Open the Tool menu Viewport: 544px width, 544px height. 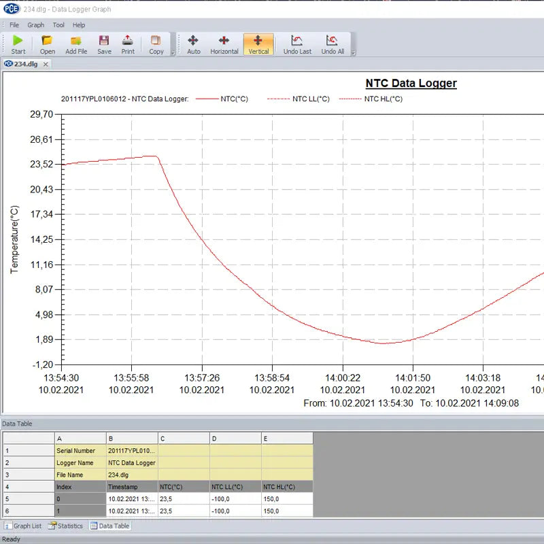58,25
